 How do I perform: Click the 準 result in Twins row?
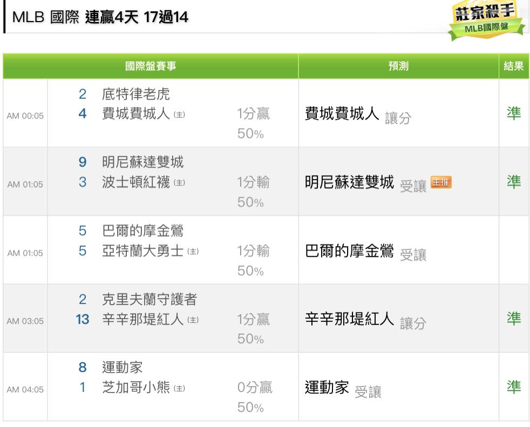pyautogui.click(x=514, y=182)
